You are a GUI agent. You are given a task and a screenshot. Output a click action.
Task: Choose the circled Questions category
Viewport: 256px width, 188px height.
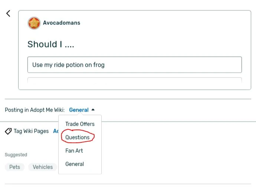(78, 137)
